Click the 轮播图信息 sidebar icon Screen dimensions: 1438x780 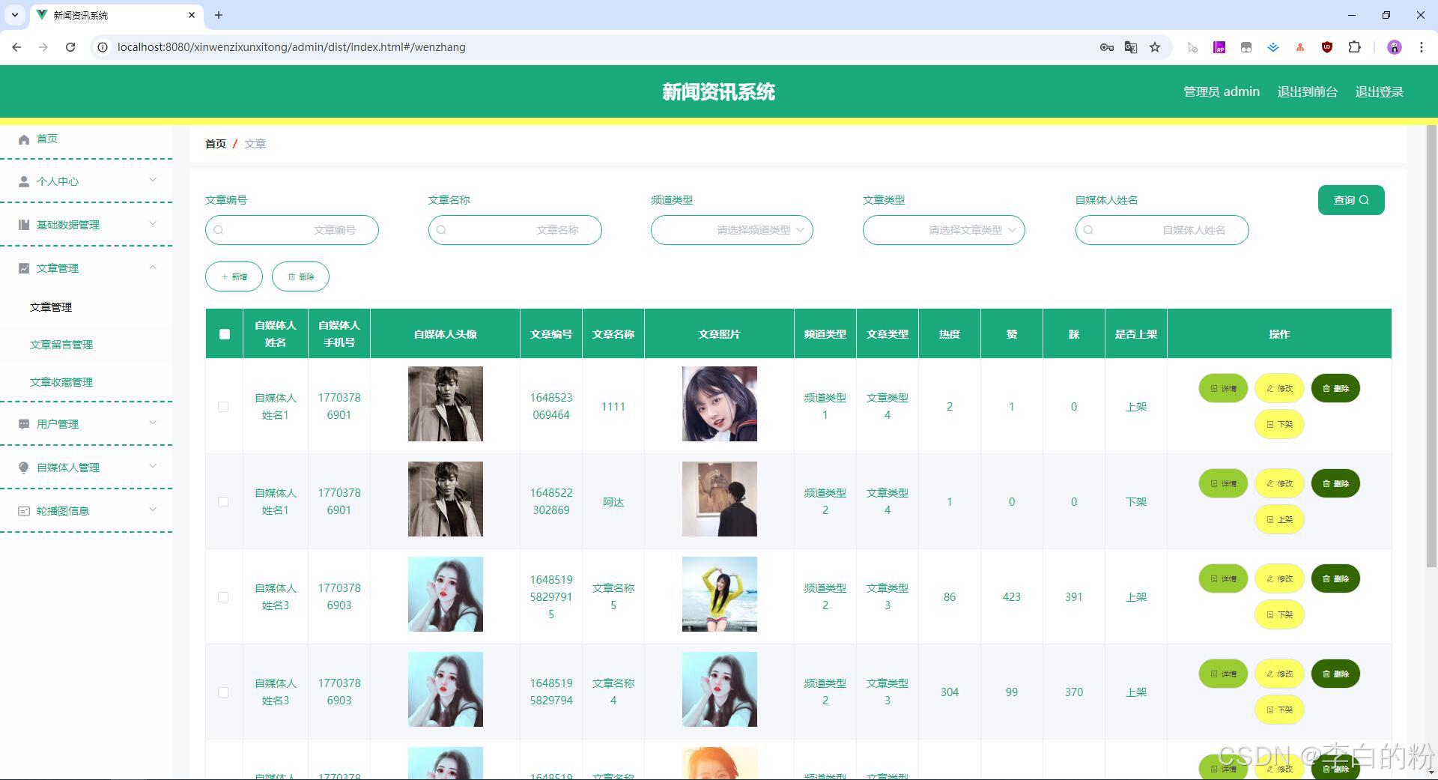pyautogui.click(x=24, y=511)
